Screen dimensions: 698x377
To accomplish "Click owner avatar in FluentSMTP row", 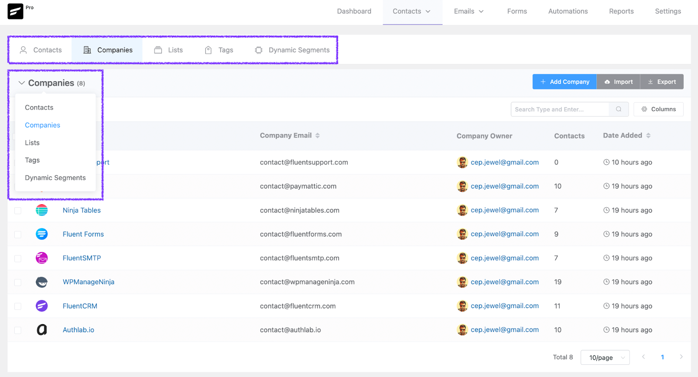I will click(x=462, y=258).
